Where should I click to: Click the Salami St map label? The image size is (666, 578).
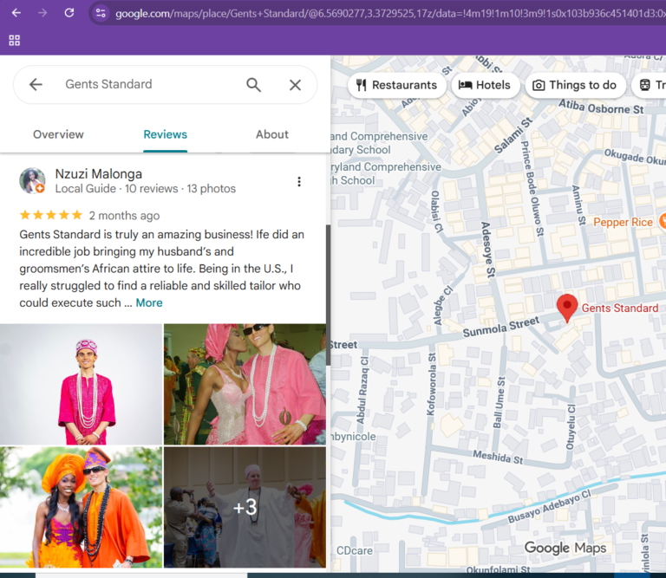(513, 135)
